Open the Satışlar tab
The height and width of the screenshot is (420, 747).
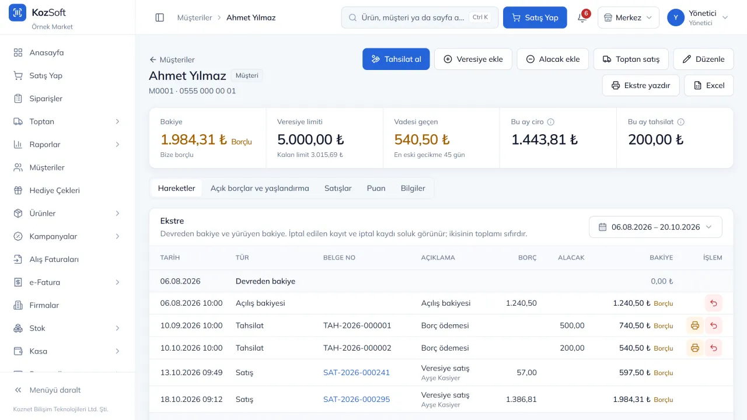pos(338,188)
